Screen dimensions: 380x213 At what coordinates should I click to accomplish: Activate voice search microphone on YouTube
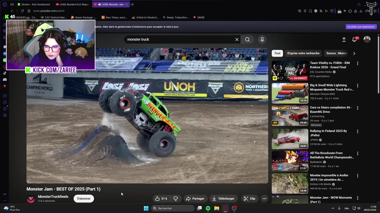point(262,39)
